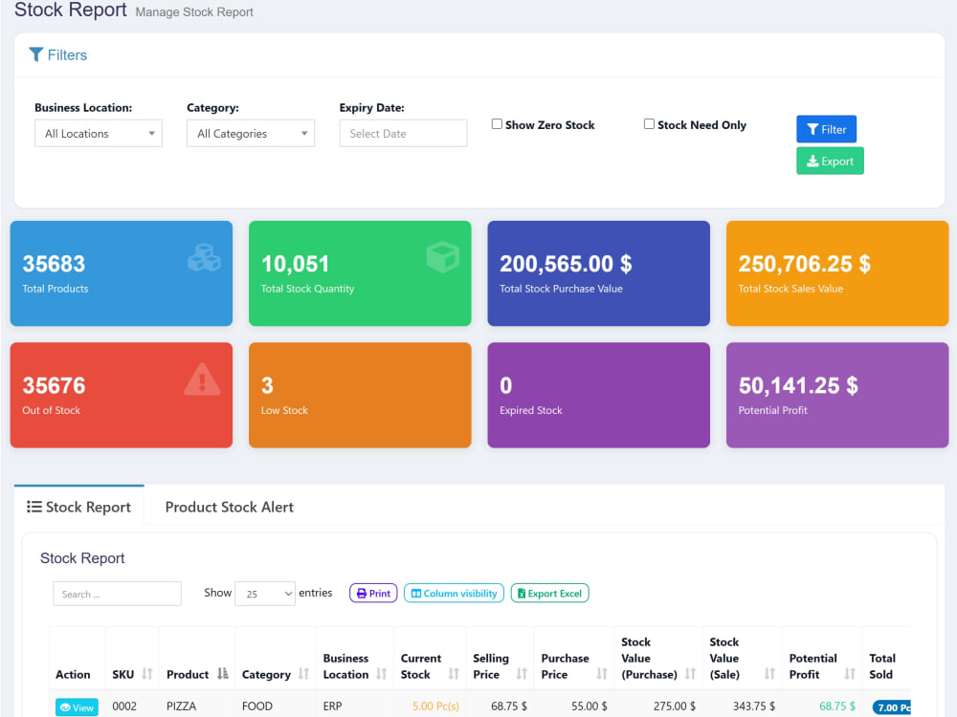Screen dimensions: 957x717
Task: Click View button for PIZZA row
Action: (77, 707)
